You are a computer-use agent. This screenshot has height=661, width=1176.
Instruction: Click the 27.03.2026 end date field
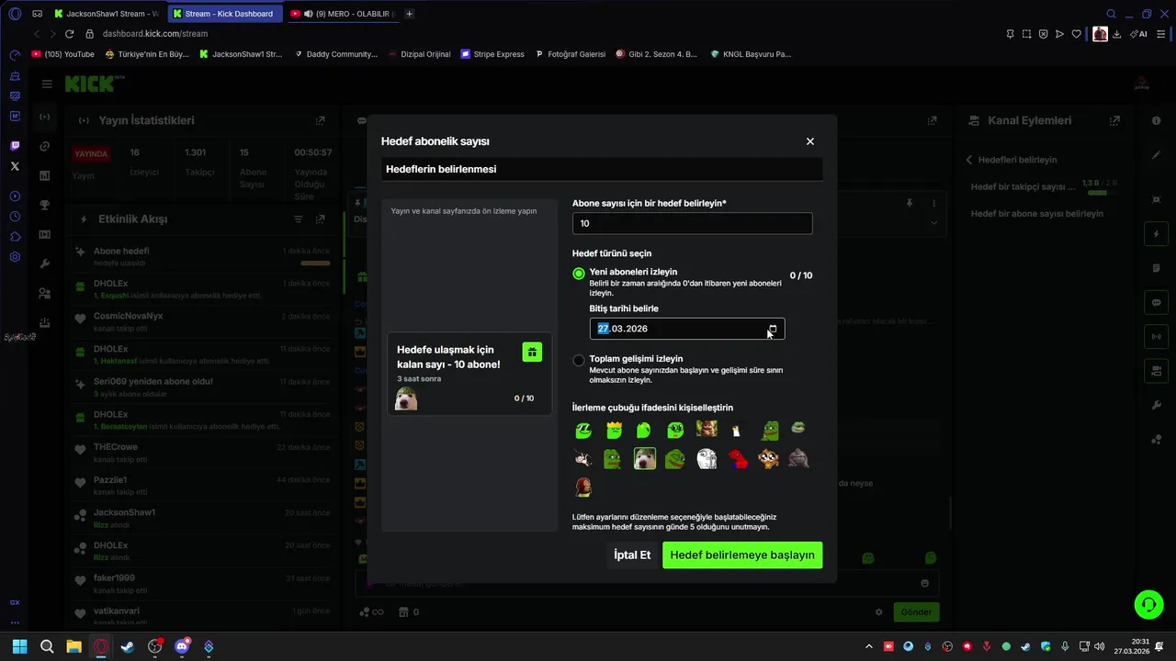click(687, 329)
